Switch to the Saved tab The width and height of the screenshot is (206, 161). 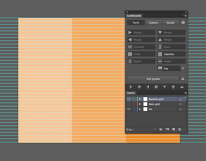tap(171, 23)
